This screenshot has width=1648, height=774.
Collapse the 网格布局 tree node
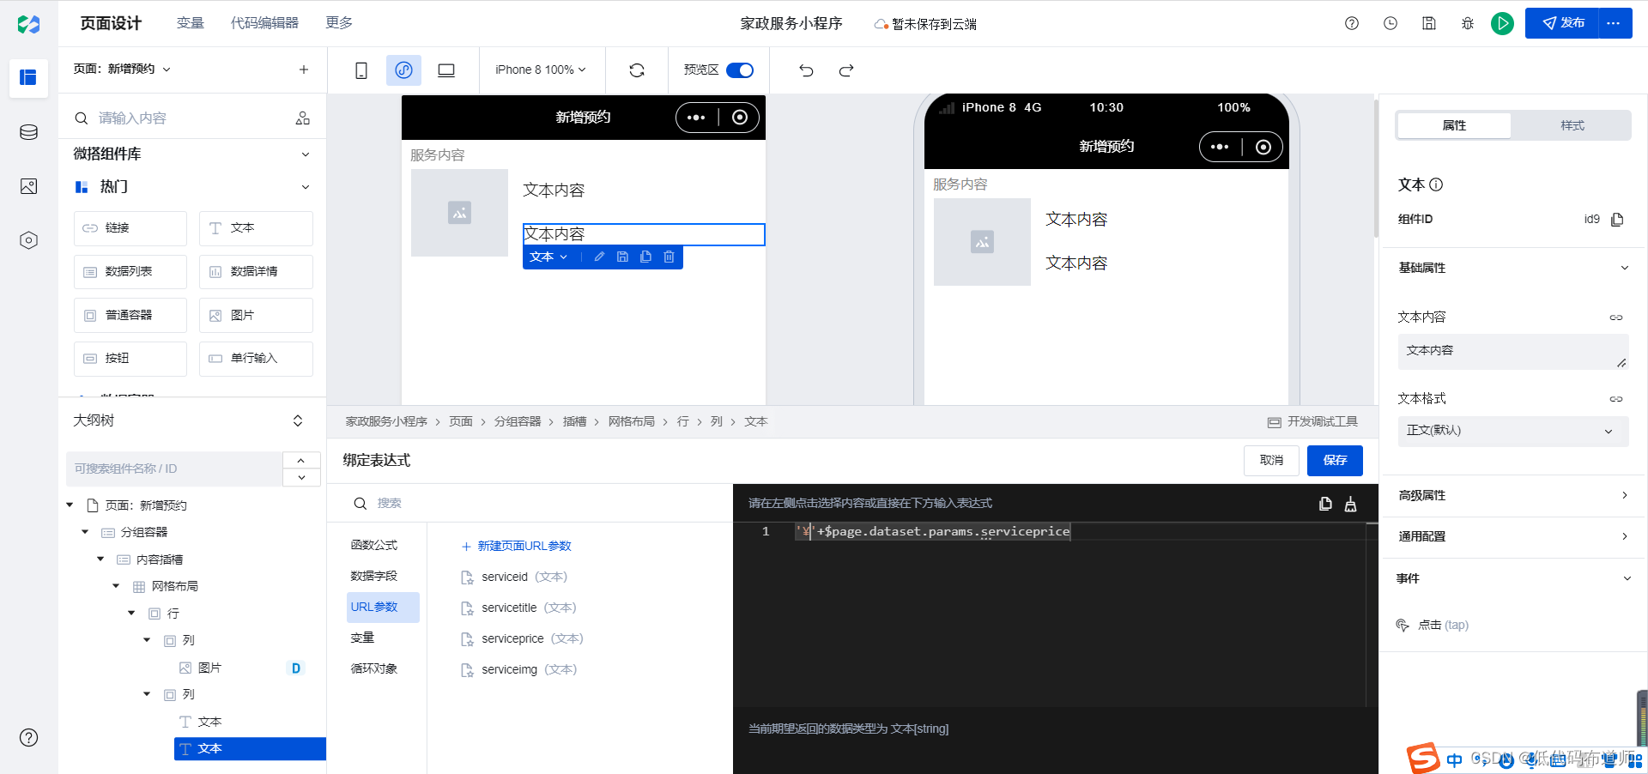point(116,586)
